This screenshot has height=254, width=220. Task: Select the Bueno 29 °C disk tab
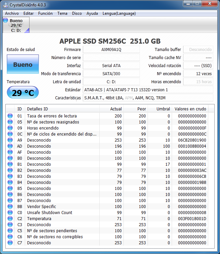[x=16, y=25]
